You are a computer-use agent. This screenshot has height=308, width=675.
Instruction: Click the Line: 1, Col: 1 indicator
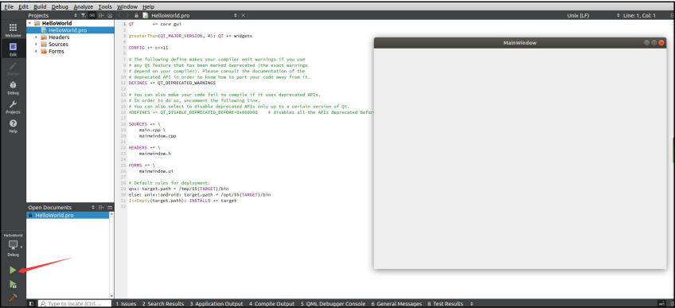click(639, 15)
